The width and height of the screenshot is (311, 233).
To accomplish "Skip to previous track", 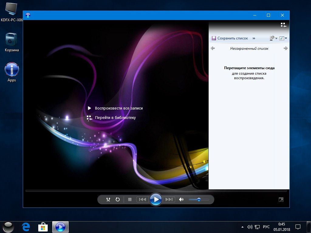I will pyautogui.click(x=142, y=200).
